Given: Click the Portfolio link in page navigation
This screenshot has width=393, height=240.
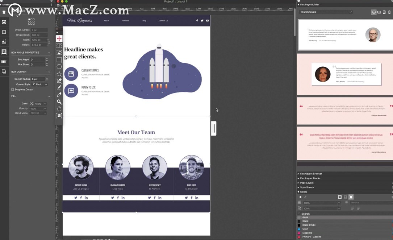Looking at the screenshot, I should (x=125, y=21).
